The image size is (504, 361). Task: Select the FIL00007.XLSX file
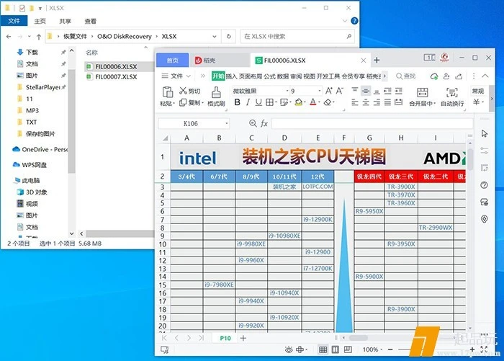tap(116, 77)
